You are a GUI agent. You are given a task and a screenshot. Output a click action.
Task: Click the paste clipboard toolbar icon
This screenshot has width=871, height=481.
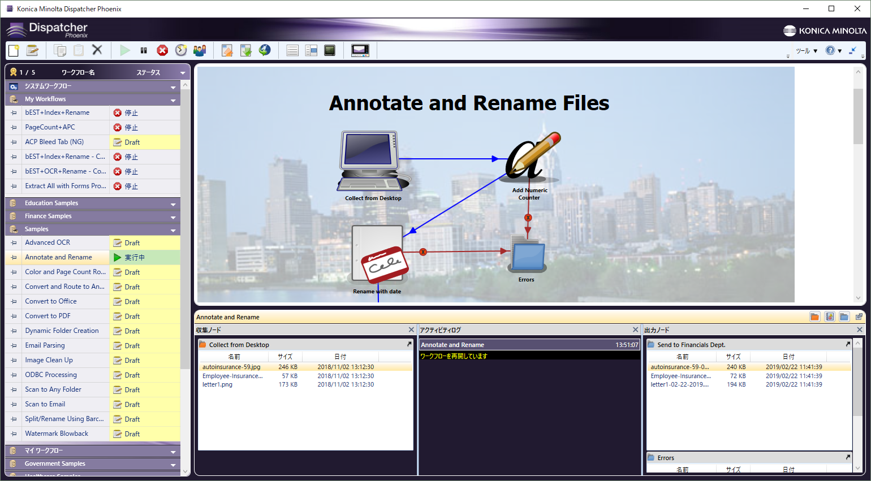79,50
